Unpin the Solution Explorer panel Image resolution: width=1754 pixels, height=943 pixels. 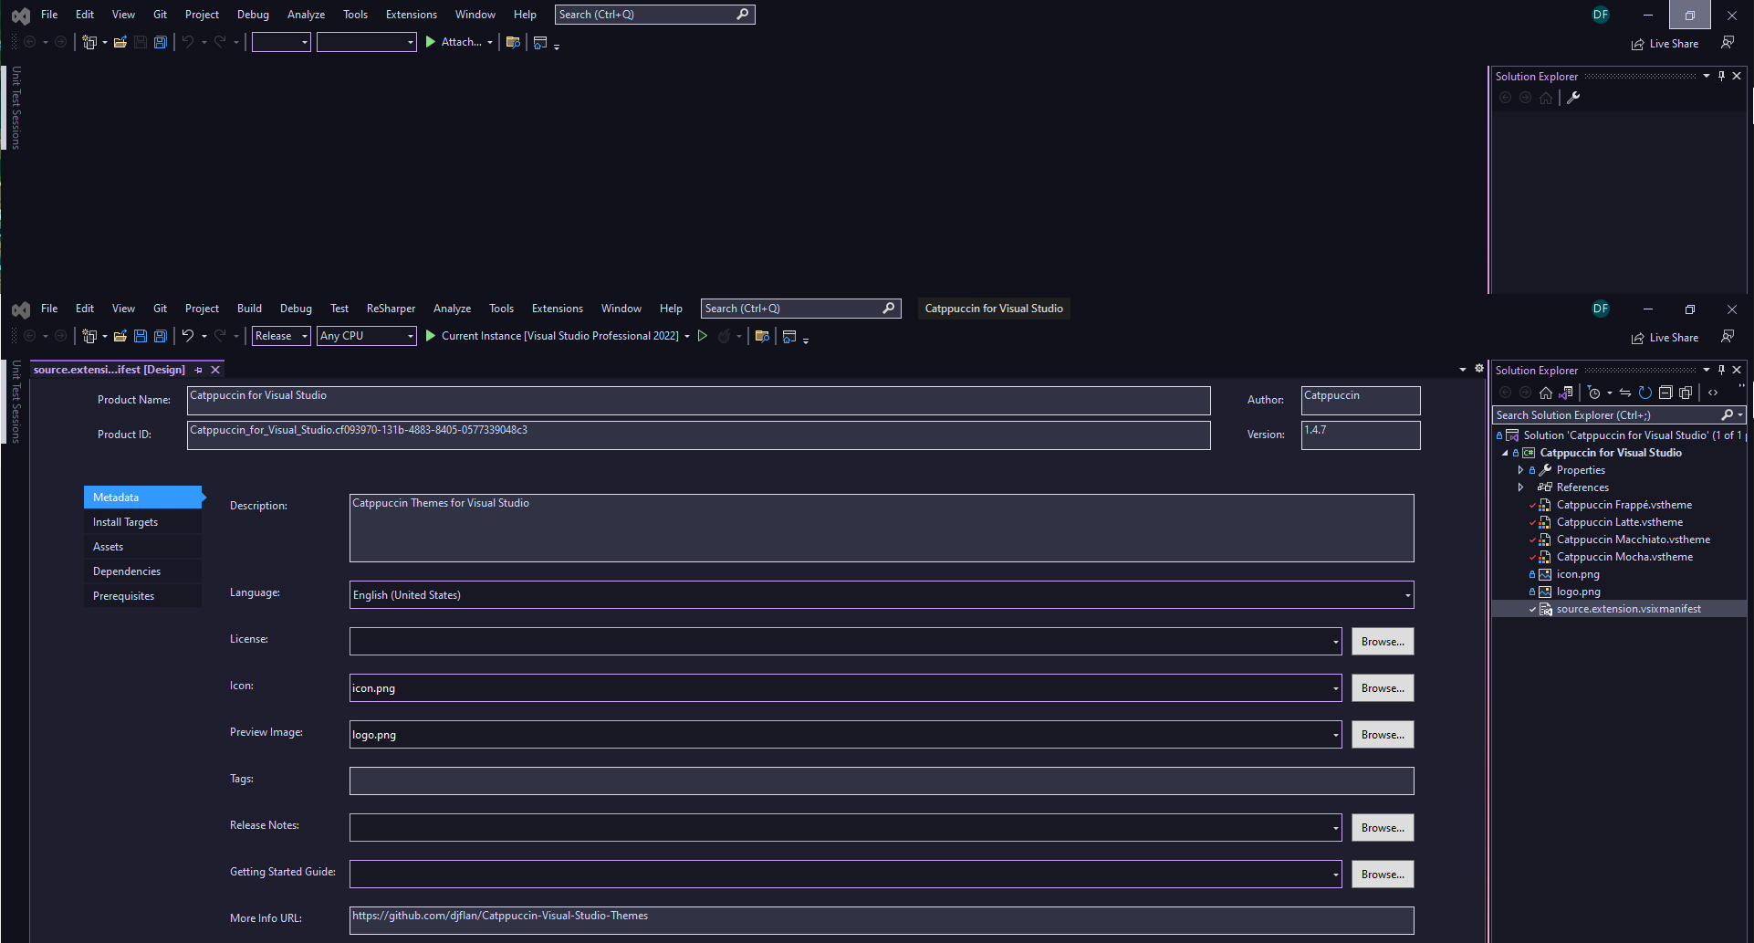(x=1721, y=370)
